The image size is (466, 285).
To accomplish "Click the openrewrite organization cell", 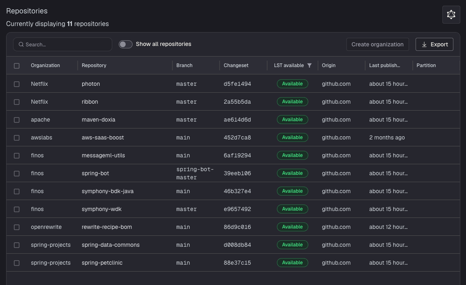I will 46,227.
